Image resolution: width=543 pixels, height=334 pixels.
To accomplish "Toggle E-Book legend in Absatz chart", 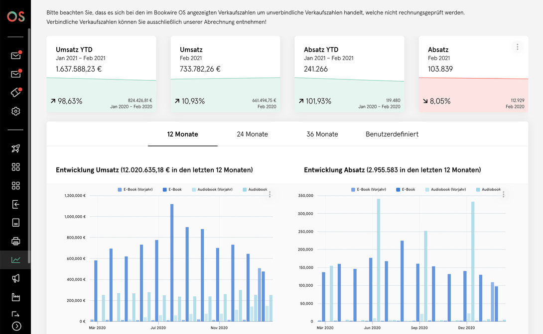I will pyautogui.click(x=406, y=190).
